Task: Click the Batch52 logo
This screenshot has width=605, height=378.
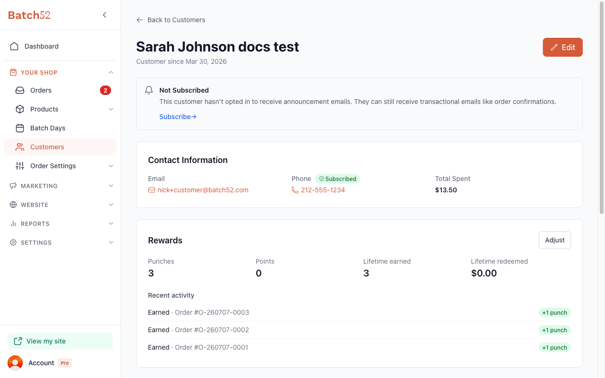Action: click(x=29, y=15)
